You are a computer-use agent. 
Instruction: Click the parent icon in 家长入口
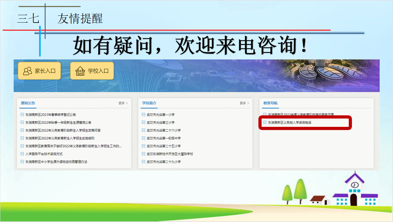click(27, 71)
